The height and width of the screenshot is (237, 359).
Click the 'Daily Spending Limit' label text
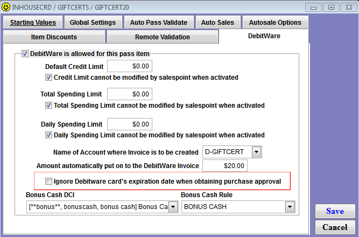pyautogui.click(x=72, y=124)
